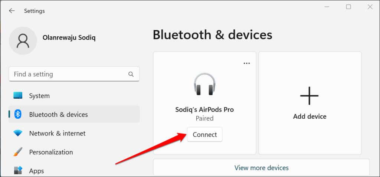Click the user profile avatar icon

(23, 40)
